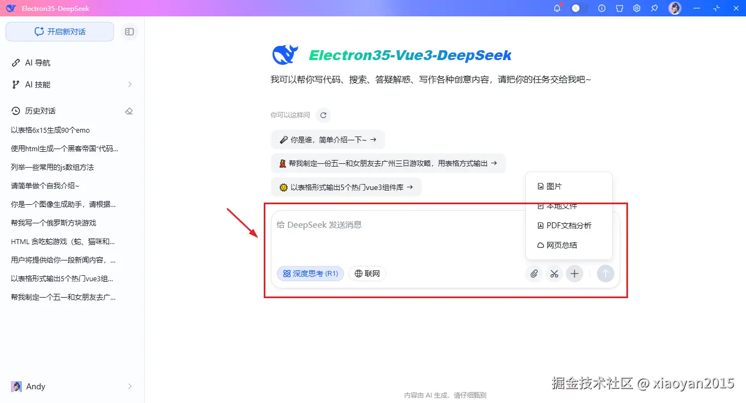Open the info circle icon

[602, 8]
